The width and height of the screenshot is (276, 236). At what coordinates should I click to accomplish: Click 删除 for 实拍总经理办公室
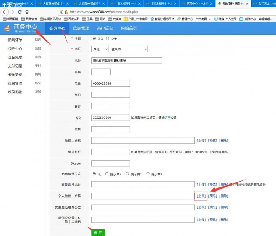pos(224,207)
